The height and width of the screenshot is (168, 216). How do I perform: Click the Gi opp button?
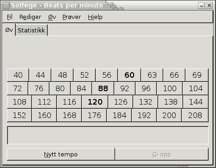[162, 155]
